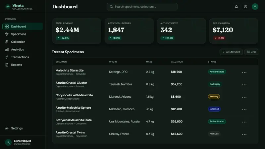This screenshot has width=265, height=149.
Task: Click the On Display status badge
Action: [x=215, y=84]
